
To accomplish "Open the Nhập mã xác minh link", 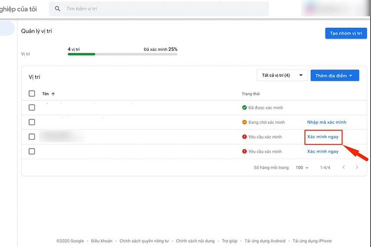I will click(x=326, y=122).
